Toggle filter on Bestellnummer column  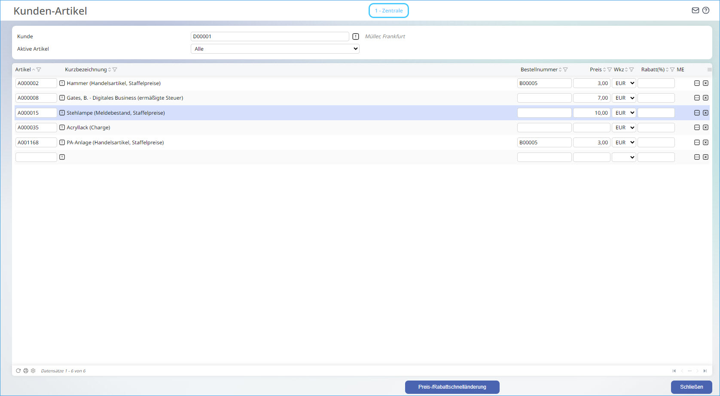pos(565,70)
